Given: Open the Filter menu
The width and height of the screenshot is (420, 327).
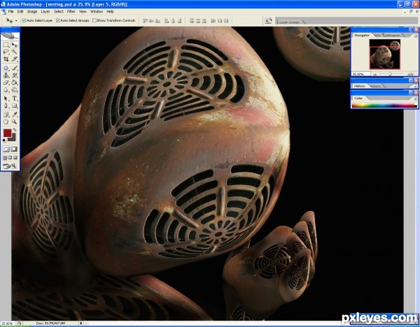Looking at the screenshot, I should pyautogui.click(x=71, y=11).
